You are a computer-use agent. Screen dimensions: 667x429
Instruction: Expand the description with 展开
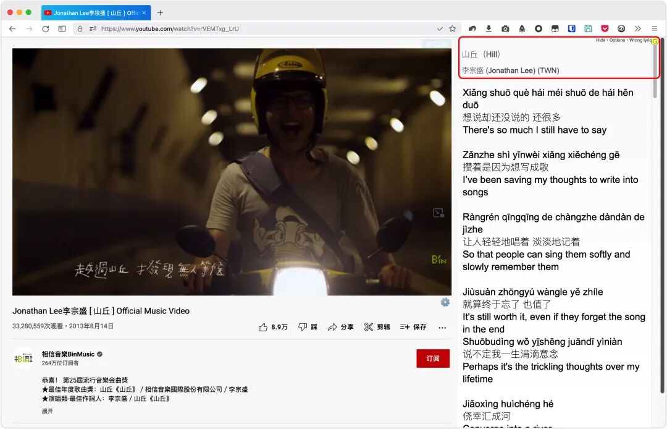pos(47,411)
